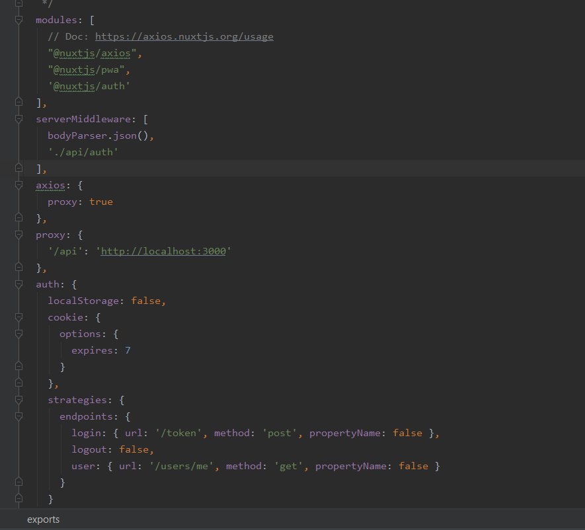Click the 'login' property key
This screenshot has height=530, width=585.
point(86,433)
